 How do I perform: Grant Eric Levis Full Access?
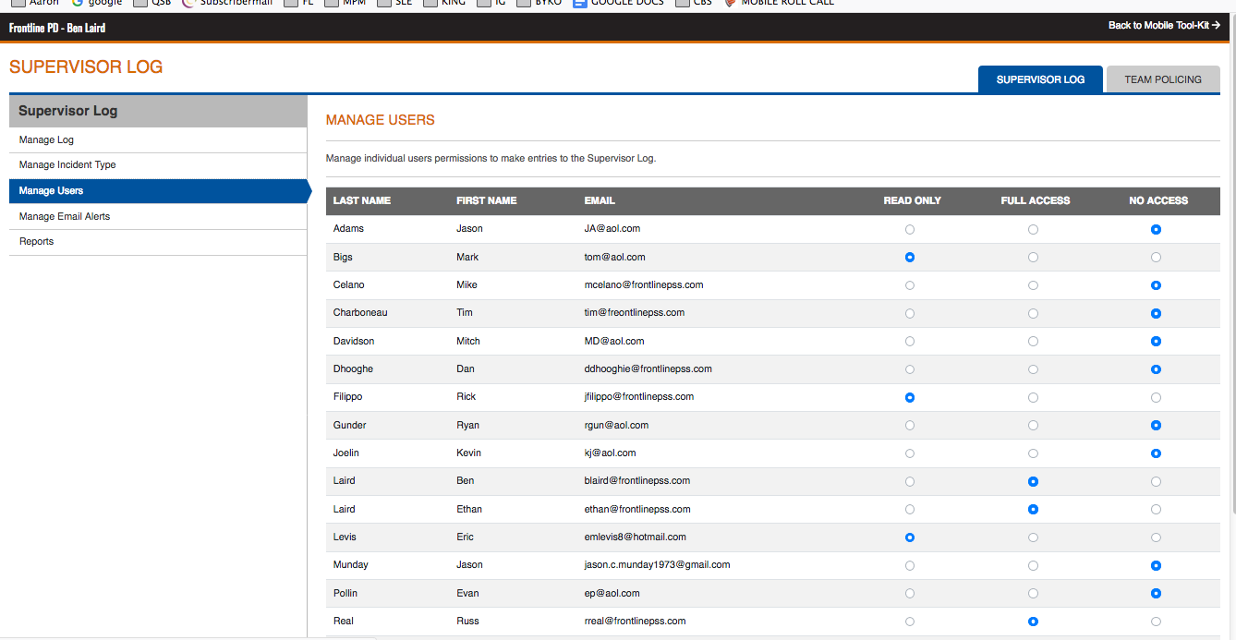[1033, 537]
